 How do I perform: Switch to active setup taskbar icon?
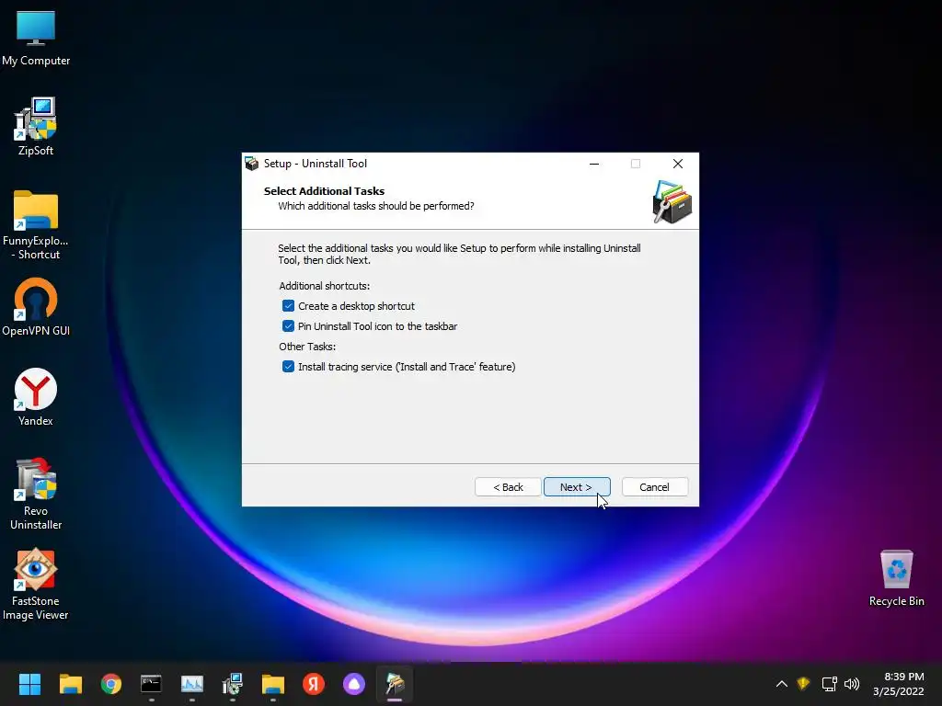[395, 684]
